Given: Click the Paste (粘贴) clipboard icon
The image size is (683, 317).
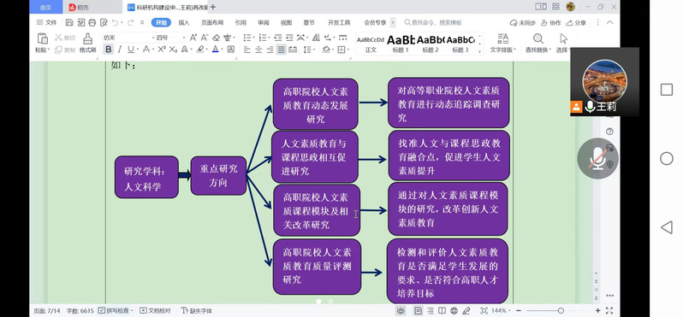Looking at the screenshot, I should pyautogui.click(x=42, y=38).
